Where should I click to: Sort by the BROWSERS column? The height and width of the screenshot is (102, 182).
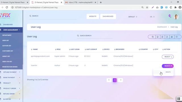click(x=119, y=49)
